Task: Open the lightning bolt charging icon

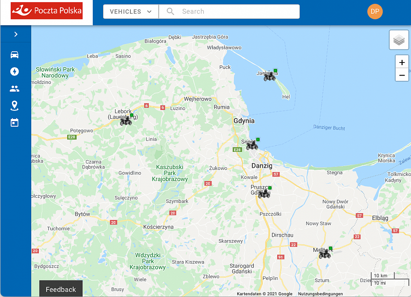Action: tap(15, 71)
